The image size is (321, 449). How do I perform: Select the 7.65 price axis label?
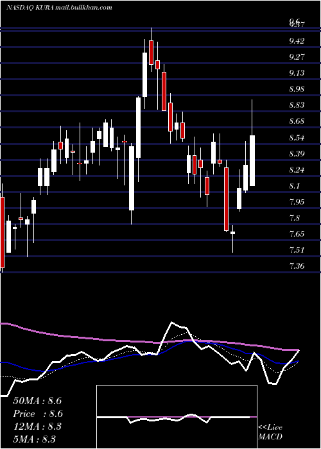297,234
